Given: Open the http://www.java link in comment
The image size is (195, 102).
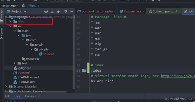Looking at the screenshot, I should pyautogui.click(x=178, y=76).
